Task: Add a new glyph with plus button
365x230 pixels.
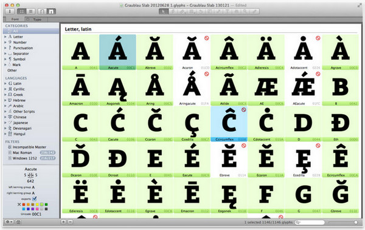Action: pos(63,222)
